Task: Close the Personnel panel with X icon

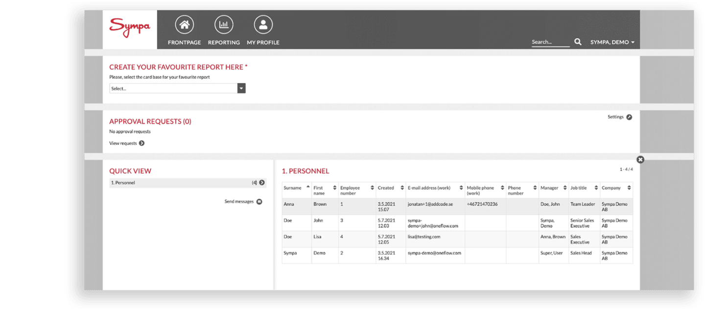Action: click(640, 160)
